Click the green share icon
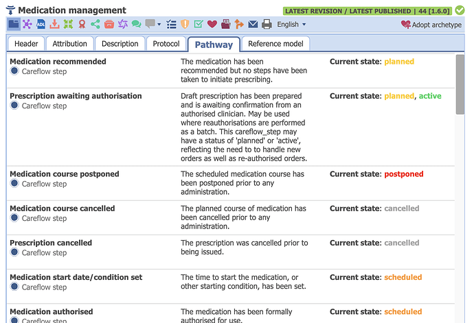 tap(95, 24)
